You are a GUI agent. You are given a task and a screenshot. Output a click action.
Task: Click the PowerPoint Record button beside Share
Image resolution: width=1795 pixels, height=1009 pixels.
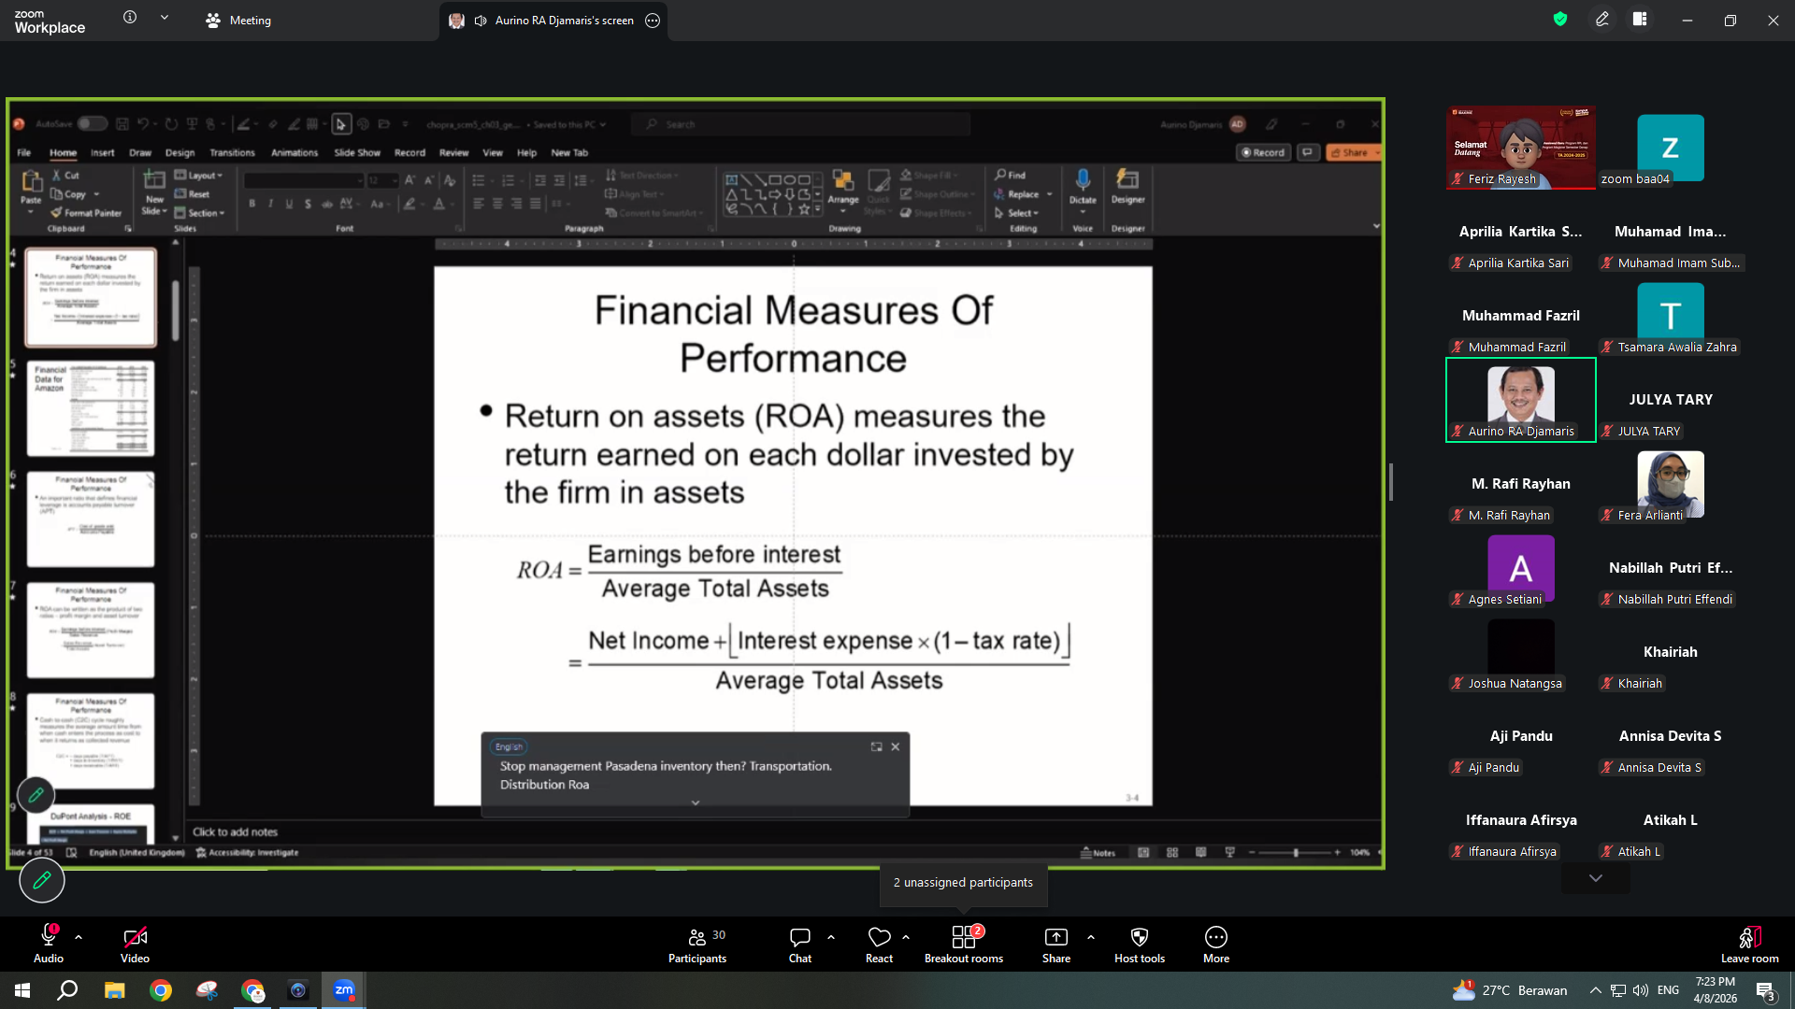tap(1263, 152)
